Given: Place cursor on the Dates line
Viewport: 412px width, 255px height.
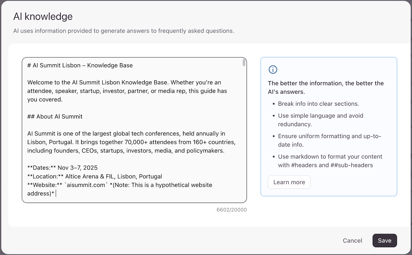Looking at the screenshot, I should (62, 168).
